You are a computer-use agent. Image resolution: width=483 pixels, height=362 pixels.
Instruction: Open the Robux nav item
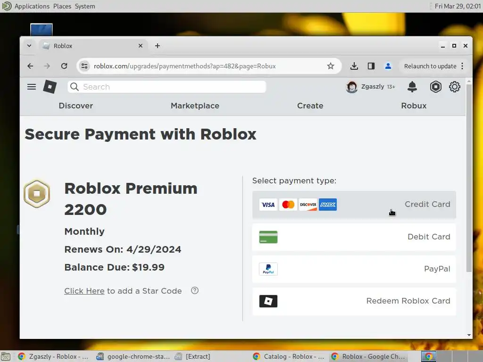[414, 106]
